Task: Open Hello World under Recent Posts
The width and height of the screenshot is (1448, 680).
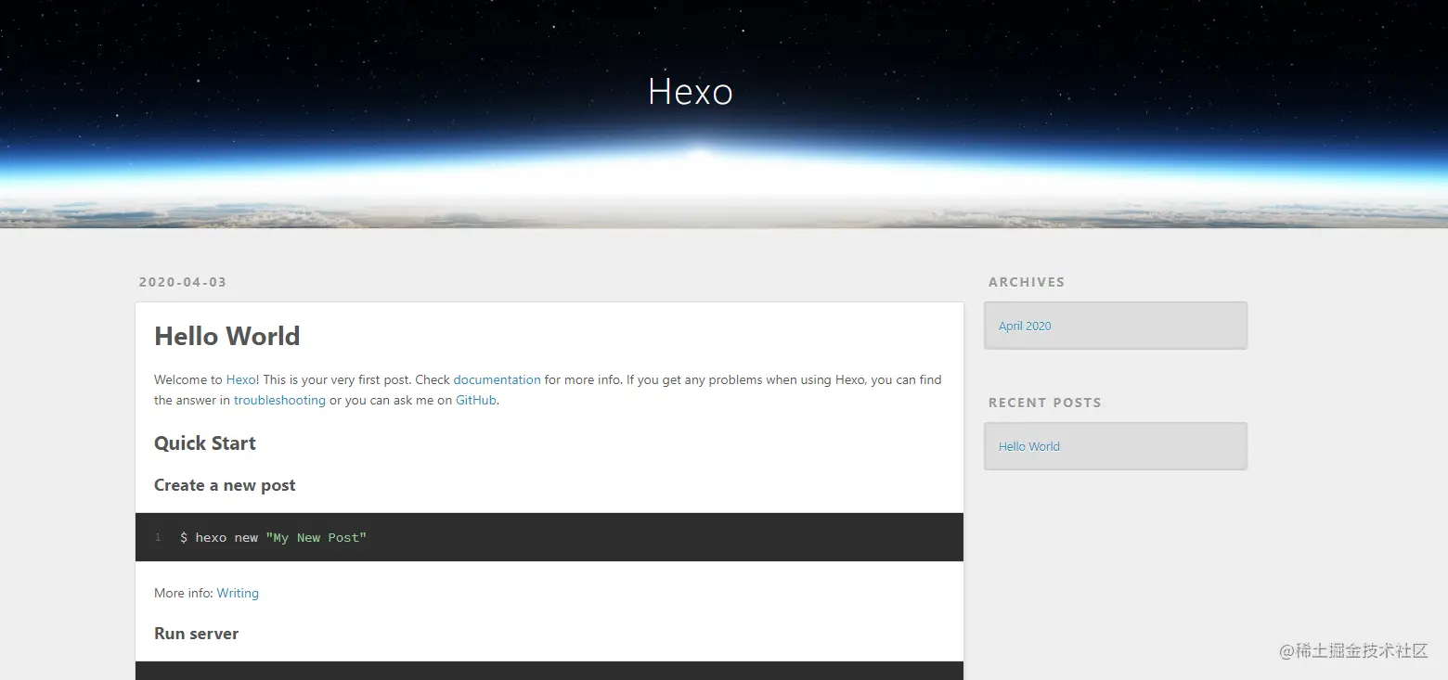Action: [x=1028, y=446]
